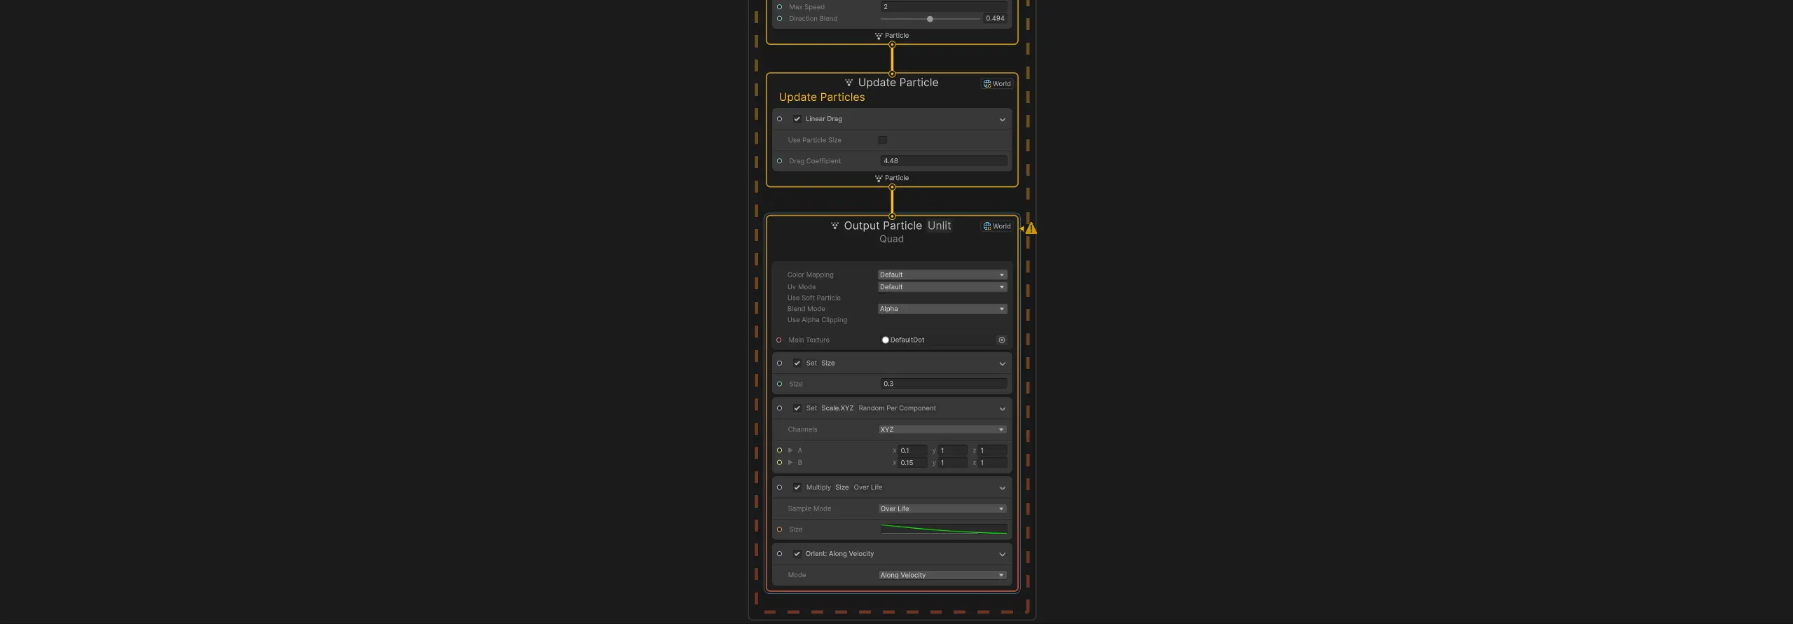The height and width of the screenshot is (624, 1793).
Task: Click the Direction Blend slider handle
Action: tap(930, 19)
